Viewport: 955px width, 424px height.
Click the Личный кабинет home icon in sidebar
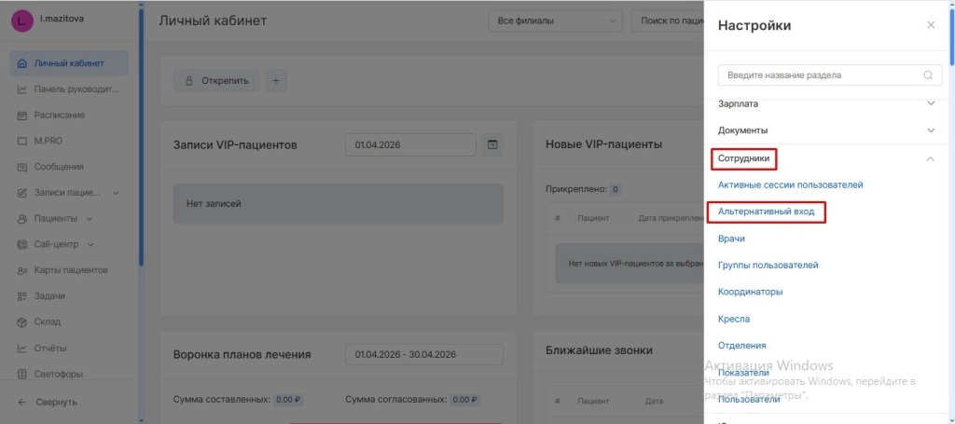pos(22,64)
